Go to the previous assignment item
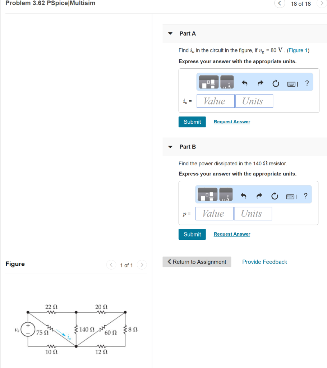Image resolution: width=327 pixels, height=368 pixels. (x=279, y=4)
